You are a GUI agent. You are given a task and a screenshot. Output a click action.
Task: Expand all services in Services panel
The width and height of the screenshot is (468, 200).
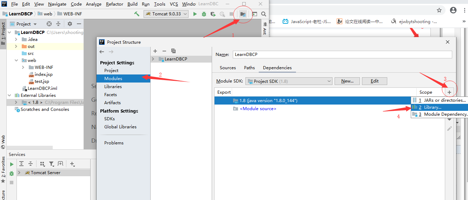point(21,164)
